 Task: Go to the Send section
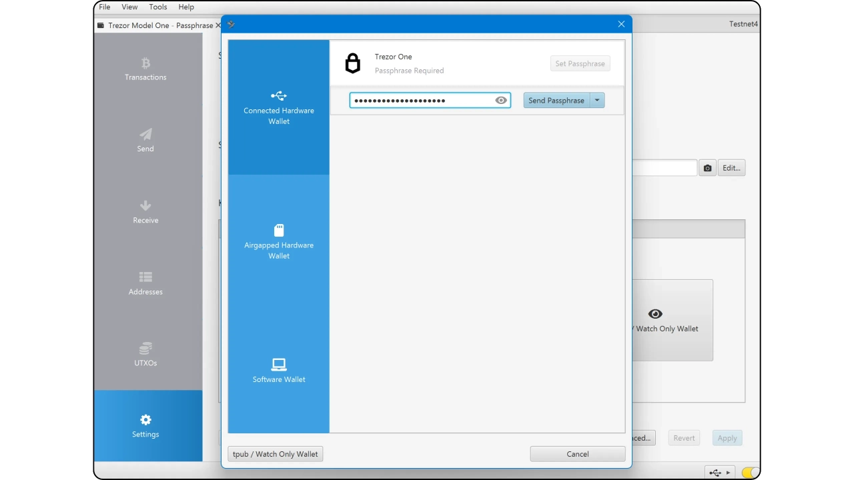[145, 141]
